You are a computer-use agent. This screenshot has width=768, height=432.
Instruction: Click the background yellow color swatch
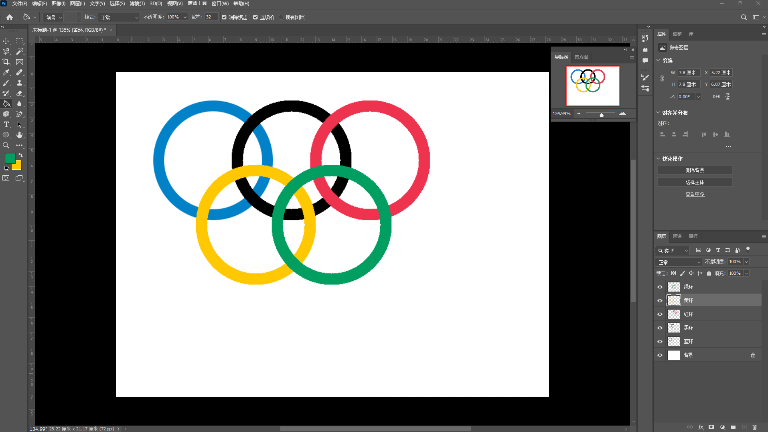pyautogui.click(x=18, y=166)
